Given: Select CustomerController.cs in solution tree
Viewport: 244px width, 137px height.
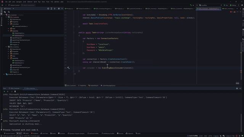Looking at the screenshot, I should [20, 26].
